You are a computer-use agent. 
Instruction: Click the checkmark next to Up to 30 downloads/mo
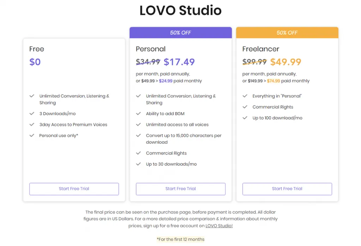pyautogui.click(x=139, y=164)
